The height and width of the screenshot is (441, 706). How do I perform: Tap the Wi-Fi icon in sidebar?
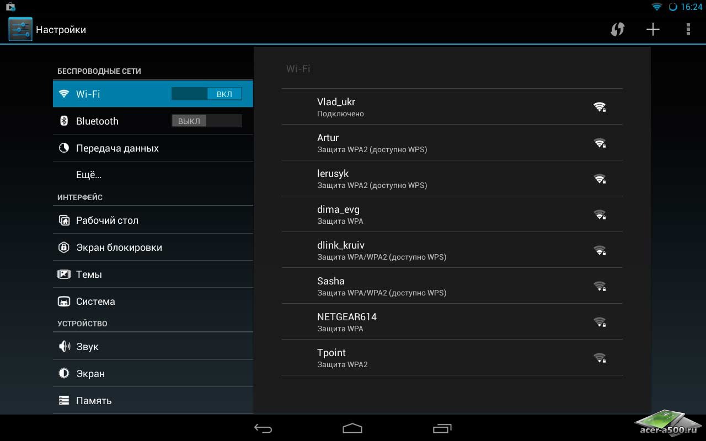point(64,93)
